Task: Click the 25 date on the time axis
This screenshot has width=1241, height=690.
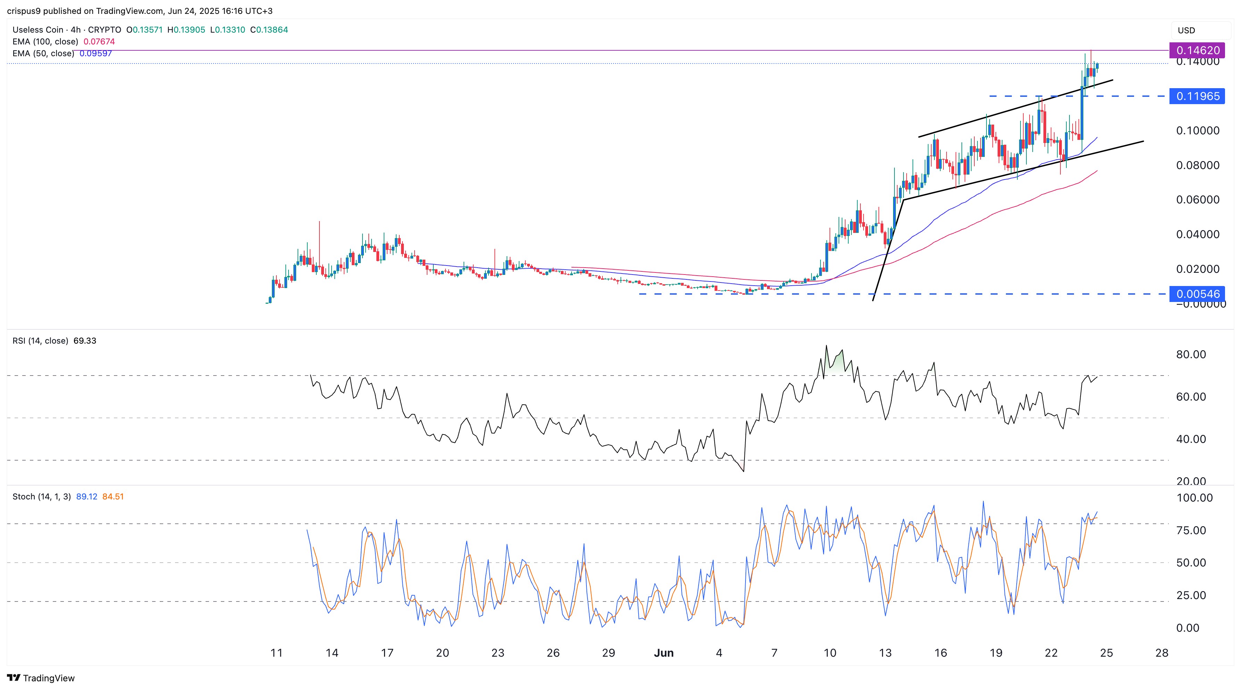Action: tap(1106, 653)
